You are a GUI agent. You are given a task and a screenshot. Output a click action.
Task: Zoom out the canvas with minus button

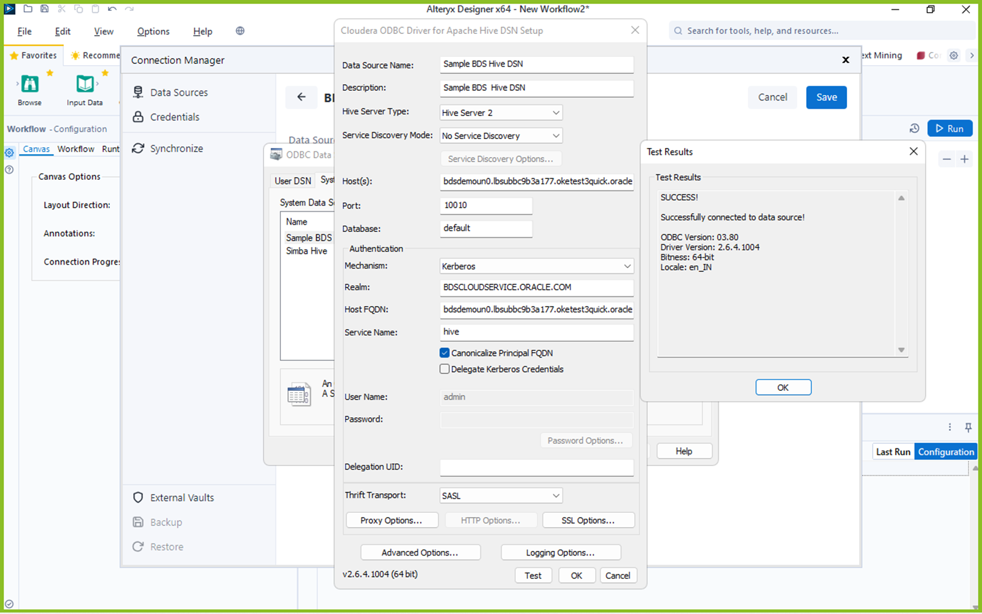coord(947,159)
